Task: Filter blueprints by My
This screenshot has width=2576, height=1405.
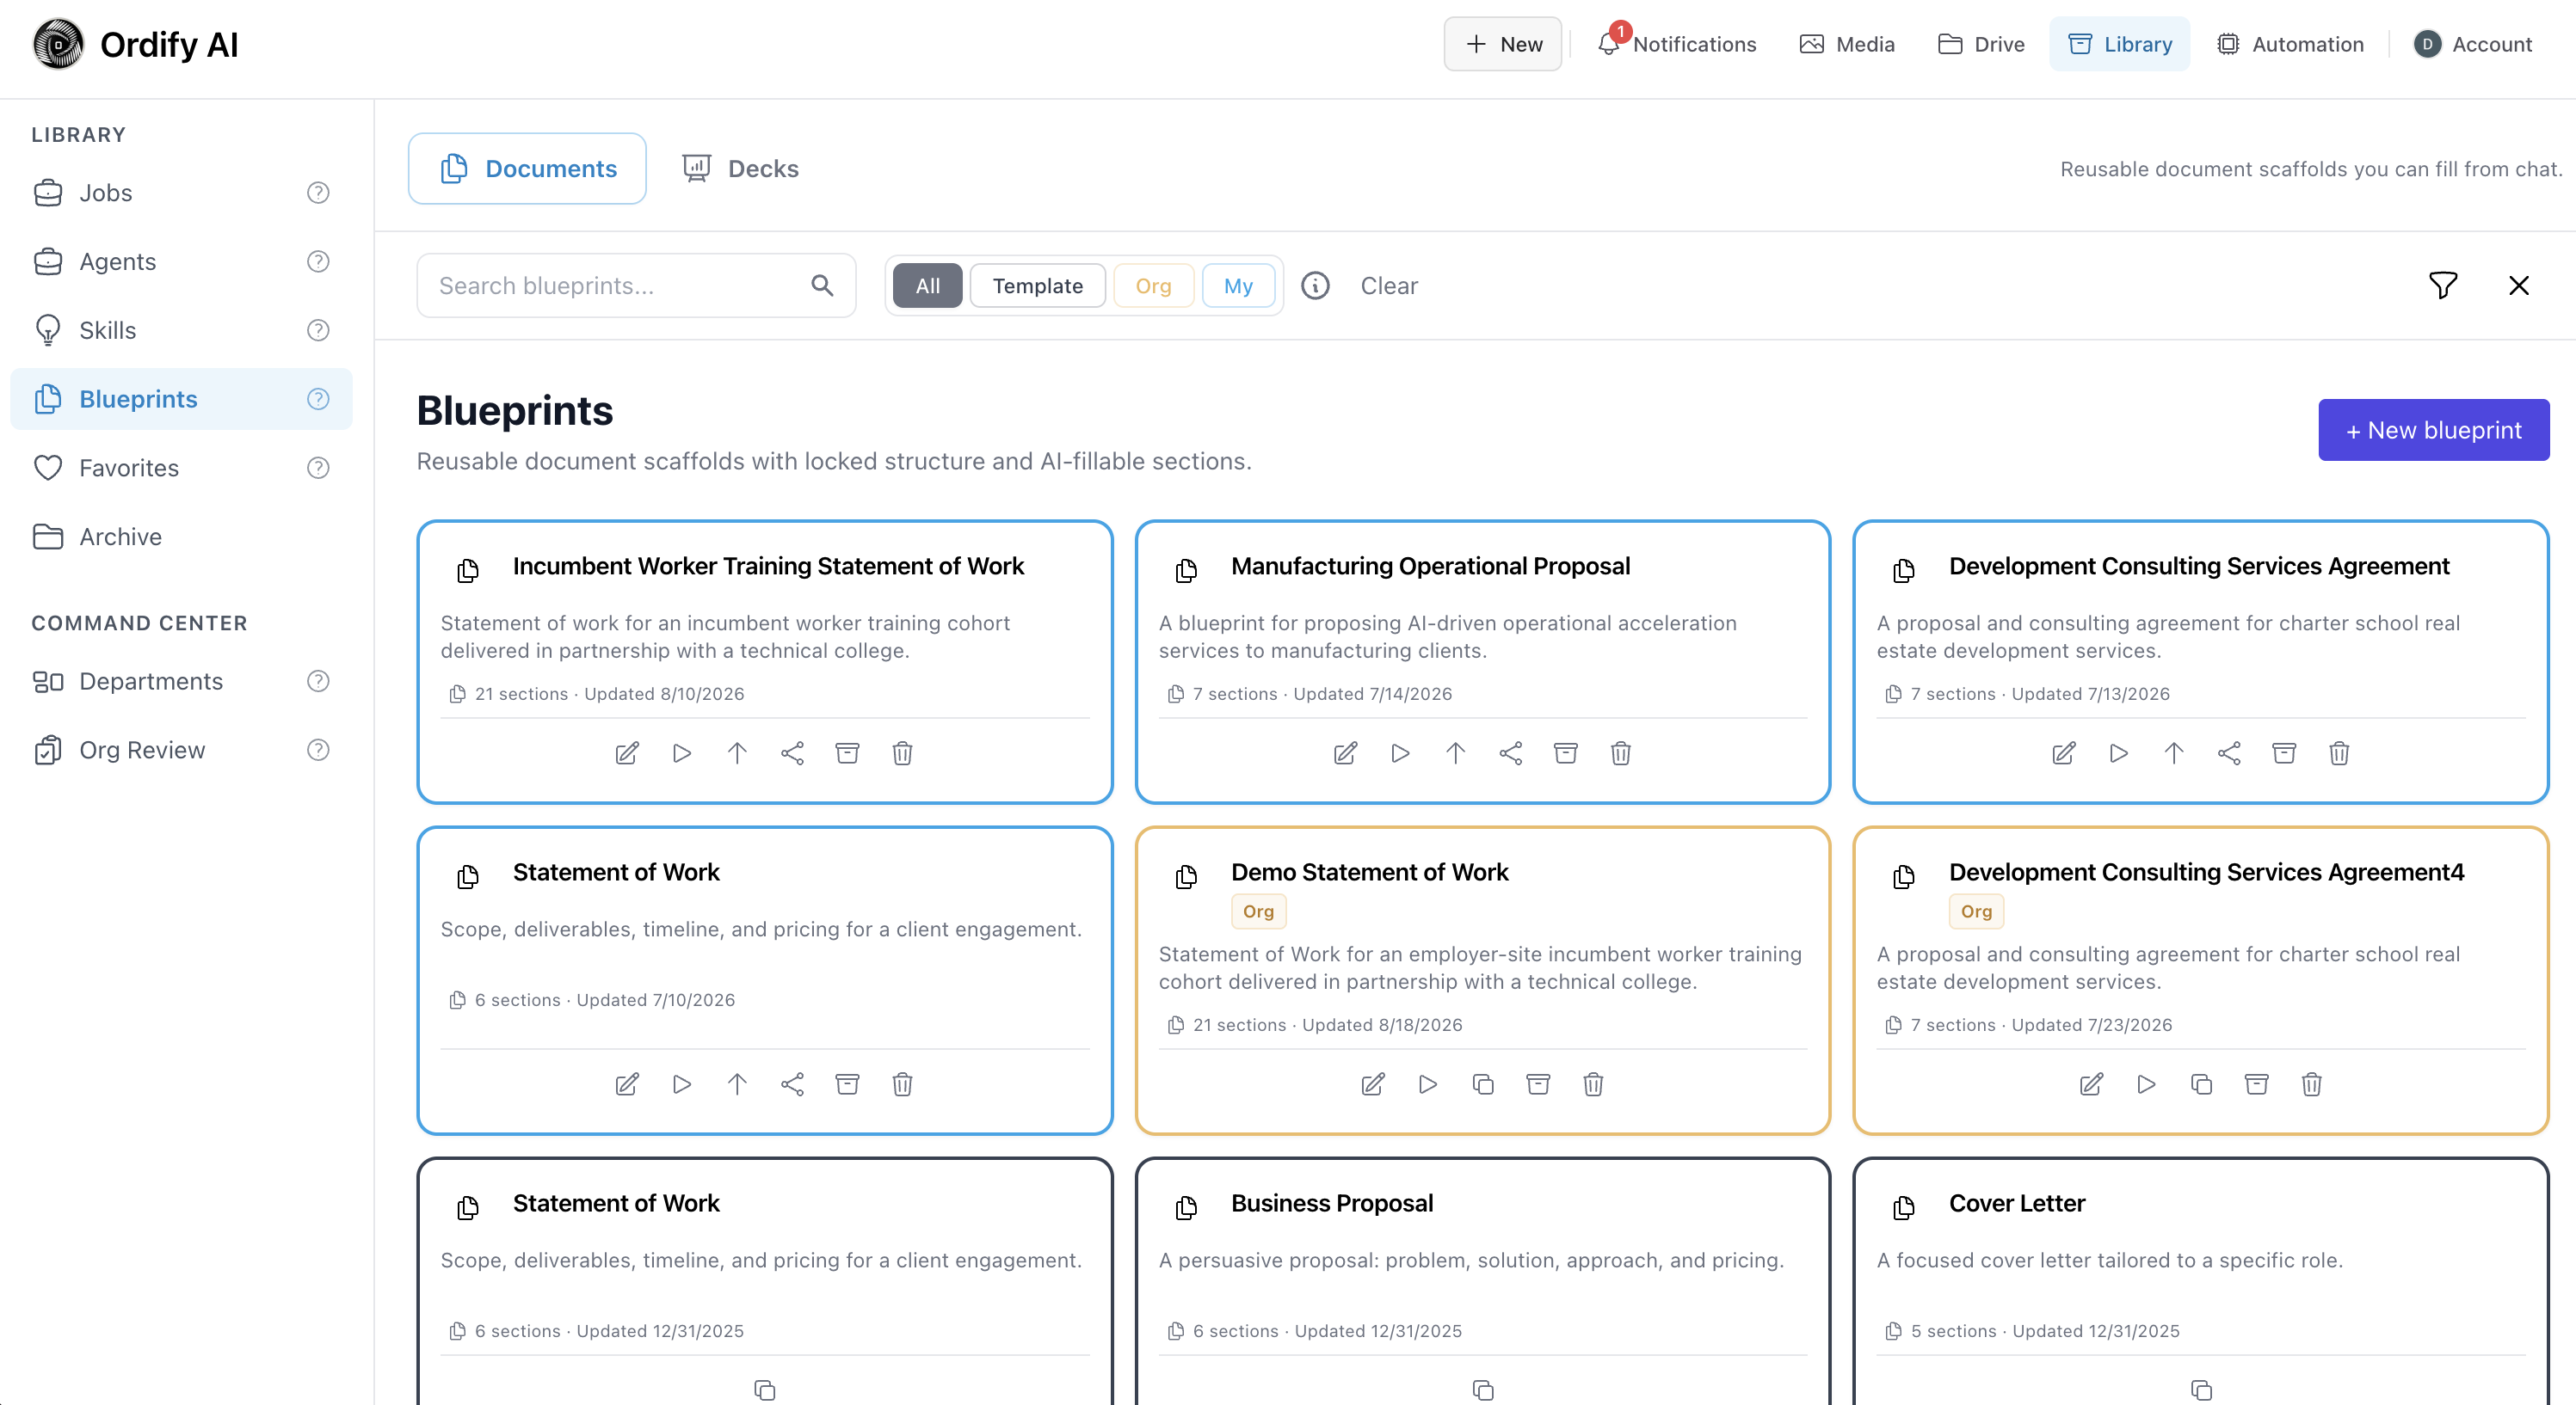Action: click(x=1238, y=285)
